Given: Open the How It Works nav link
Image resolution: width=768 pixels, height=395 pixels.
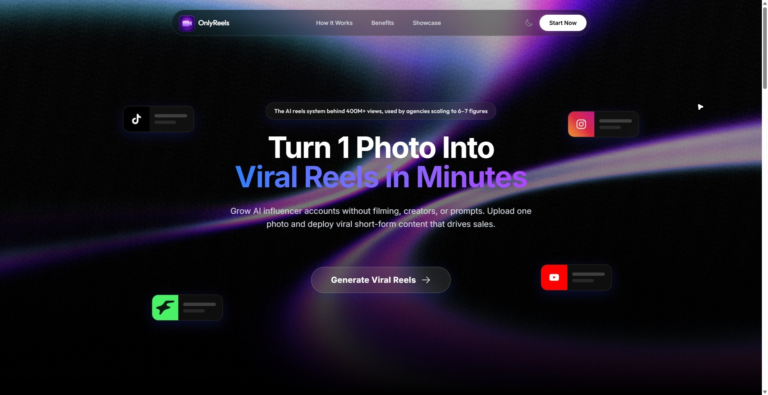Looking at the screenshot, I should [334, 23].
